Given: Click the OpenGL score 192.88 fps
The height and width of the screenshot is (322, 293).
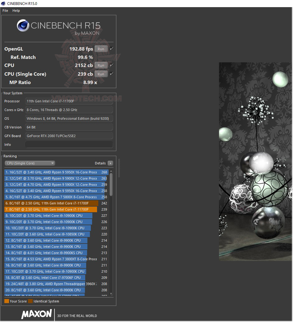Looking at the screenshot, I should point(81,49).
